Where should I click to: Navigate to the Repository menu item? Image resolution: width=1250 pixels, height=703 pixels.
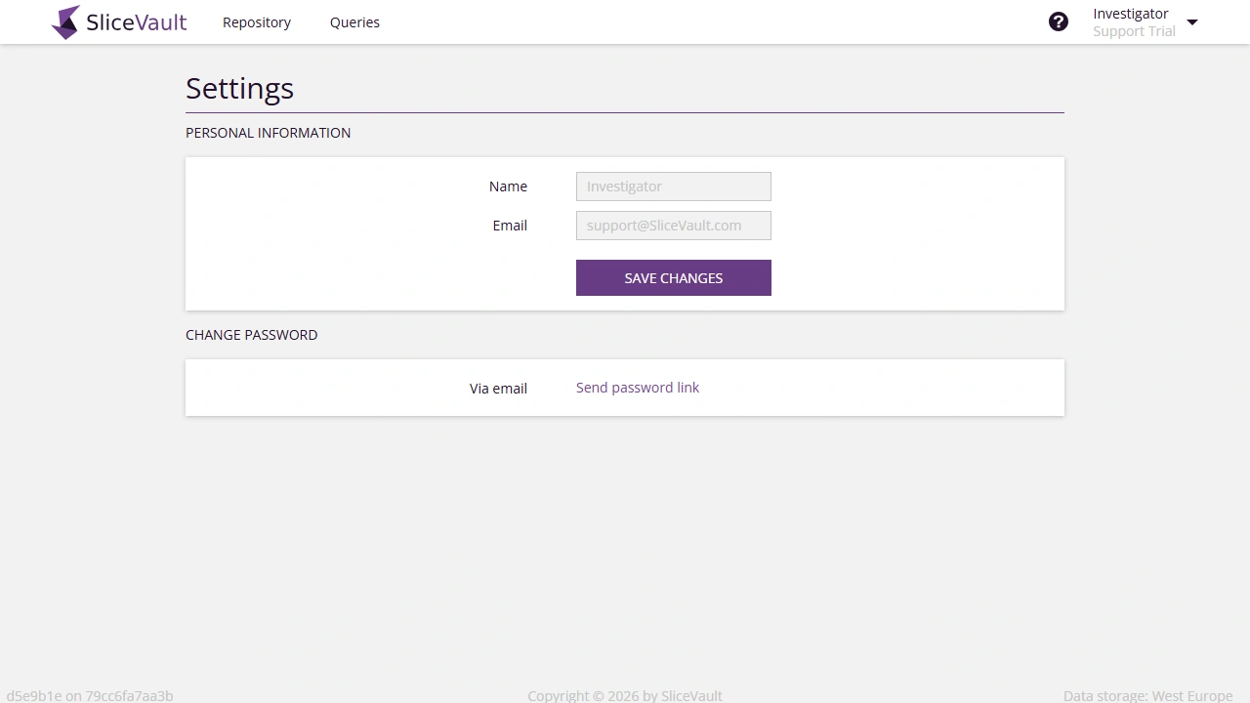(x=257, y=21)
